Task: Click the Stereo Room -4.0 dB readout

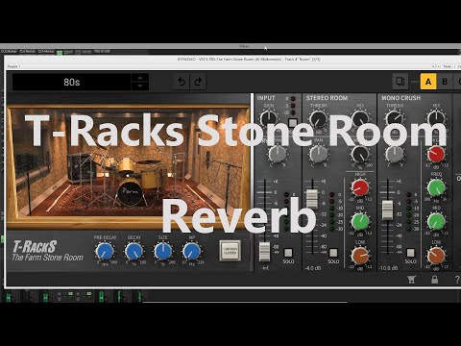Action: 313,268
